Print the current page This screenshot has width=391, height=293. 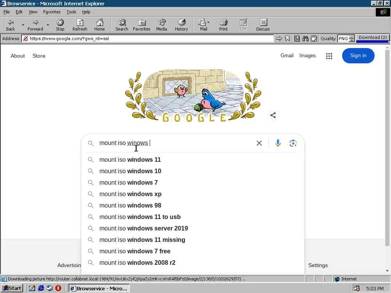point(223,25)
